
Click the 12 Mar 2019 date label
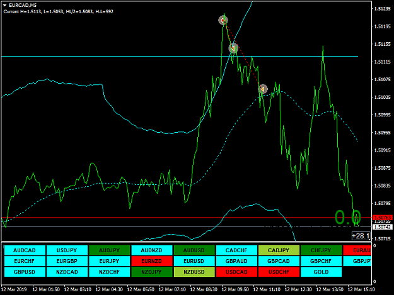(14, 289)
